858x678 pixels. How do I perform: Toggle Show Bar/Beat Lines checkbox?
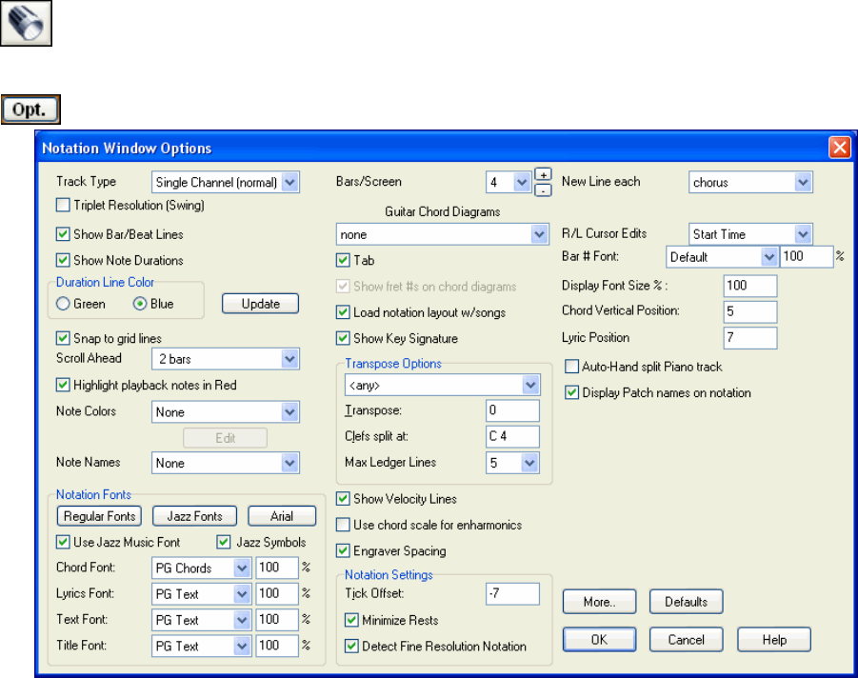[x=63, y=234]
